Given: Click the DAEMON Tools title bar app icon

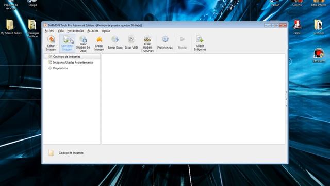Looking at the screenshot, I should pos(45,25).
